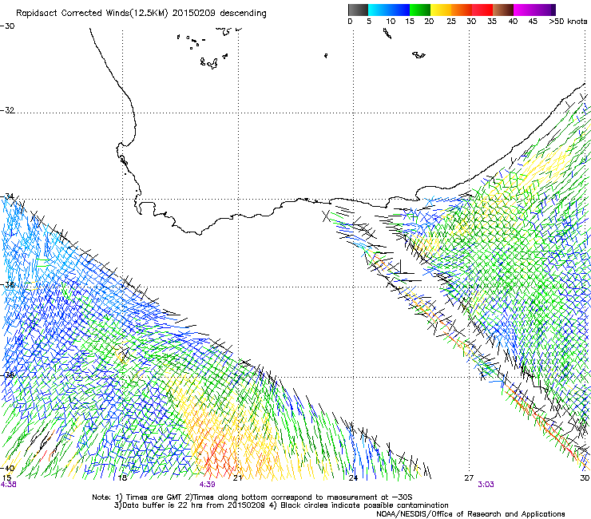
Task: Click the '18' longitude label
Action: (122, 478)
